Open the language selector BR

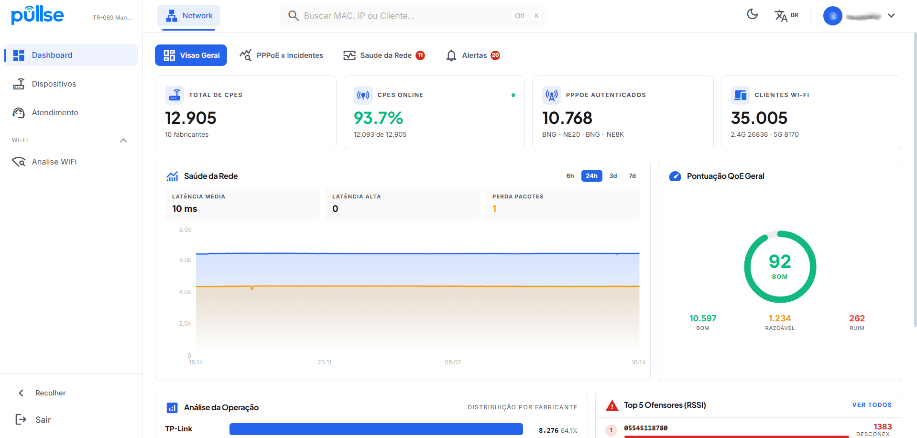pos(786,15)
